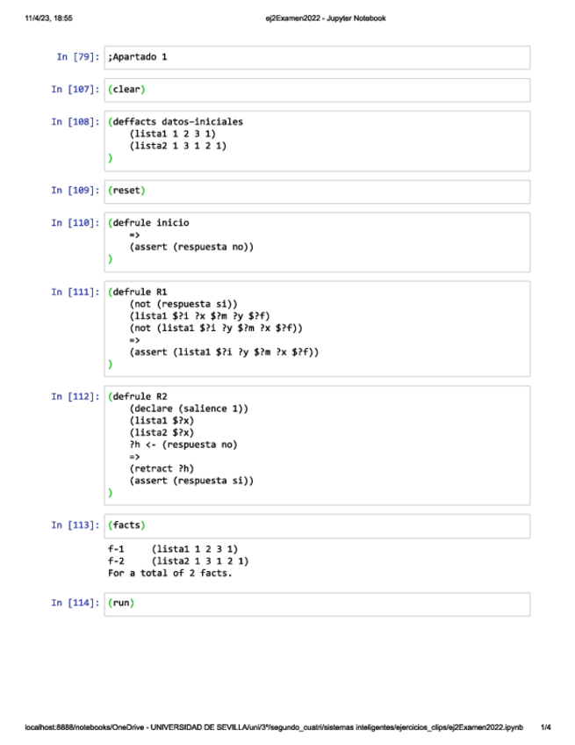Click the '?h <- (respuesta no)' line
This screenshot has width=575, height=745.
(183, 445)
